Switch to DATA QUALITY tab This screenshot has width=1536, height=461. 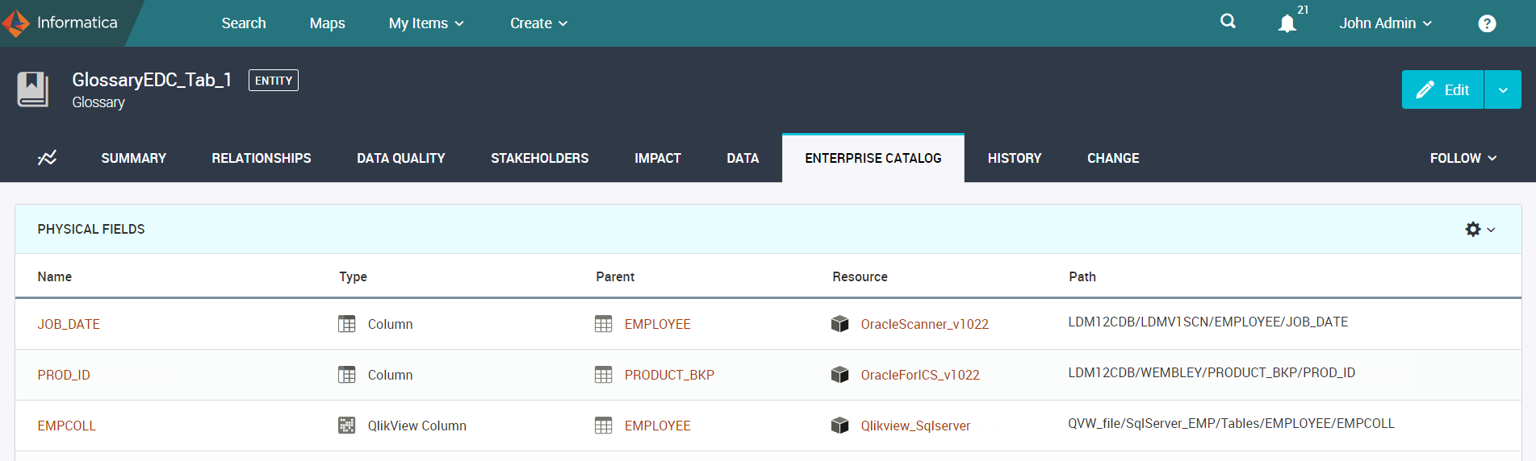401,158
